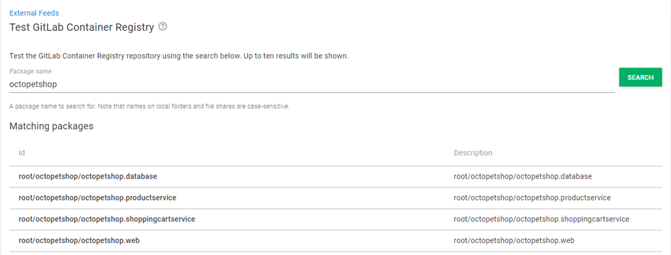Click the Package name field label
This screenshot has width=671, height=255.
tap(30, 72)
